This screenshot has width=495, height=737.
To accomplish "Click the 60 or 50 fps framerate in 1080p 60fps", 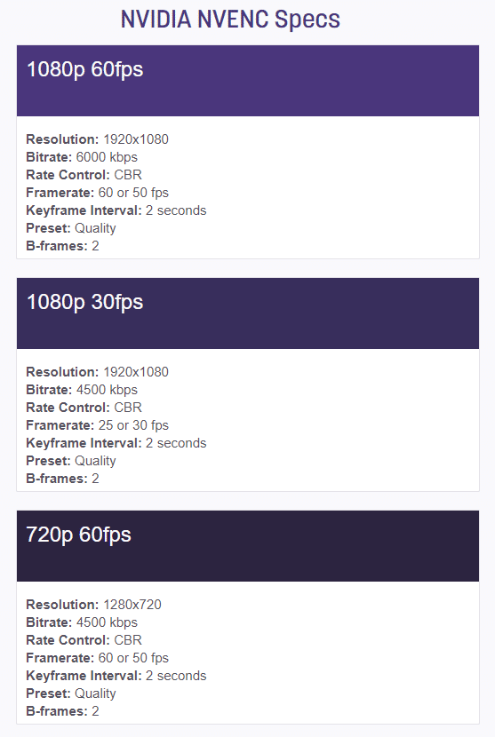I will (x=133, y=193).
